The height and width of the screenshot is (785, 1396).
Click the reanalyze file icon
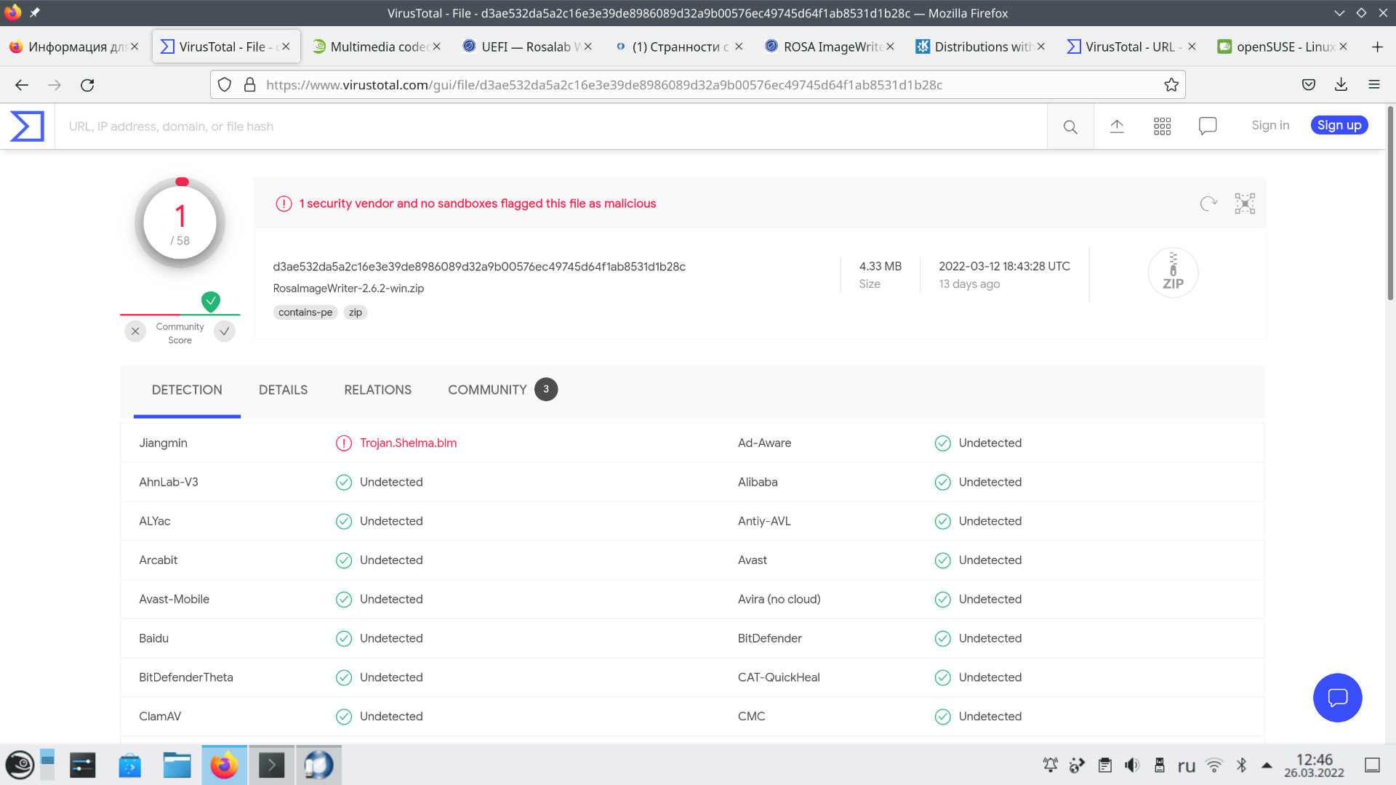point(1208,204)
